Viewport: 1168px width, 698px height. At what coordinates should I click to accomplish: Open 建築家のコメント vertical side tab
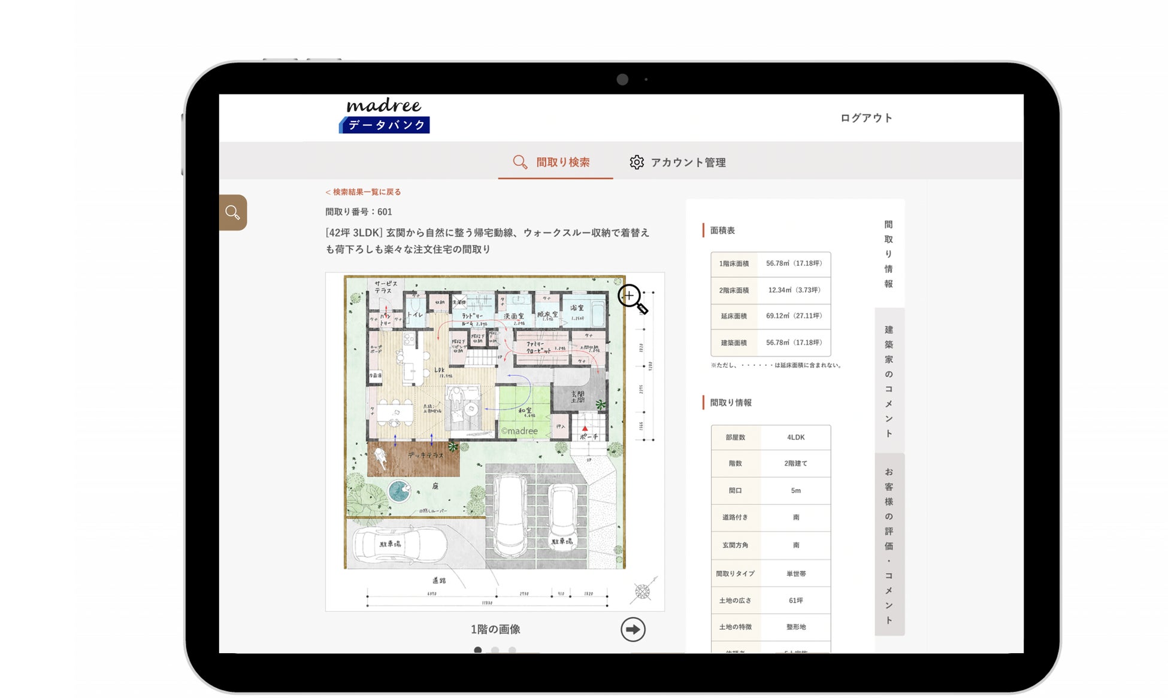tap(889, 381)
